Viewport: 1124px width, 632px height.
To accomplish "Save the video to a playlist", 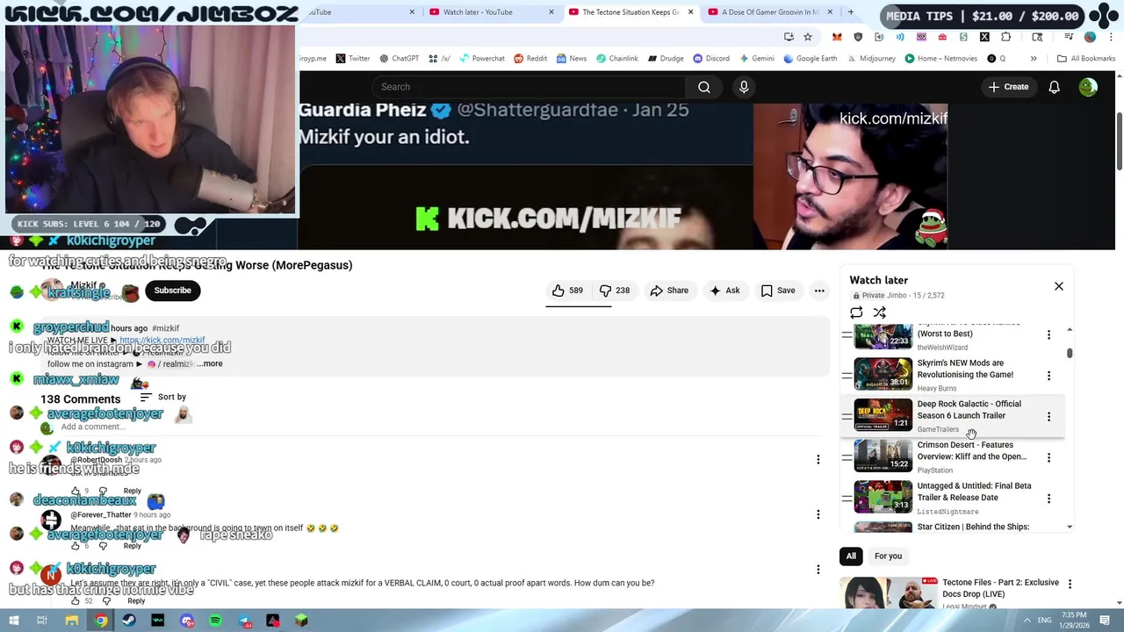I will coord(778,291).
